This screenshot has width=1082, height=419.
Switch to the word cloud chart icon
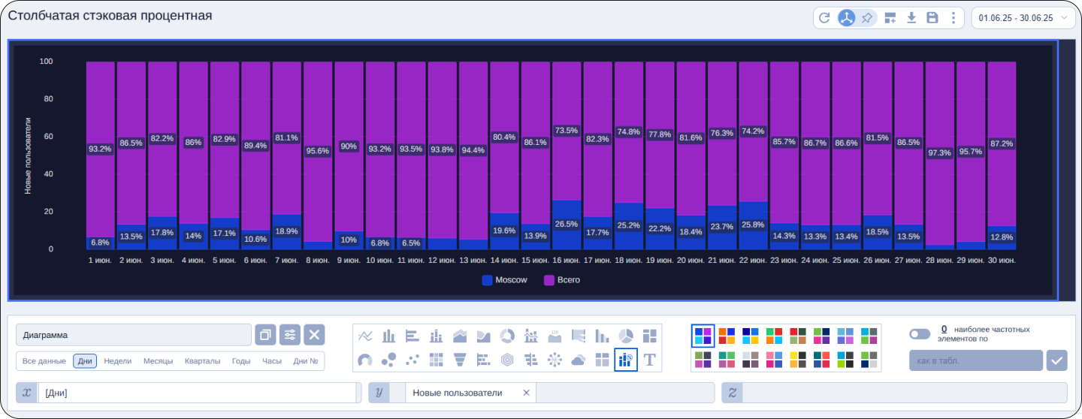(578, 360)
